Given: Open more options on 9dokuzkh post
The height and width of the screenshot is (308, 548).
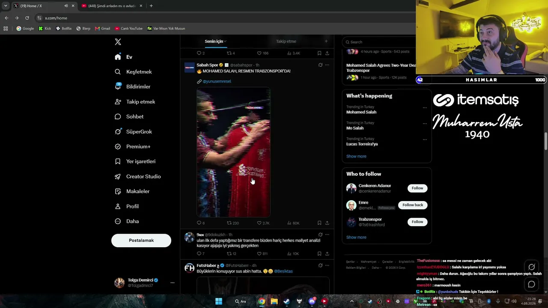Looking at the screenshot, I should pyautogui.click(x=327, y=235).
